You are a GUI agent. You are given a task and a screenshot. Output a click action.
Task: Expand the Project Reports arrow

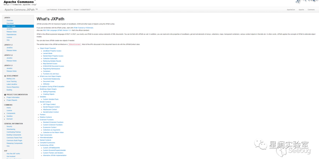click(5, 100)
